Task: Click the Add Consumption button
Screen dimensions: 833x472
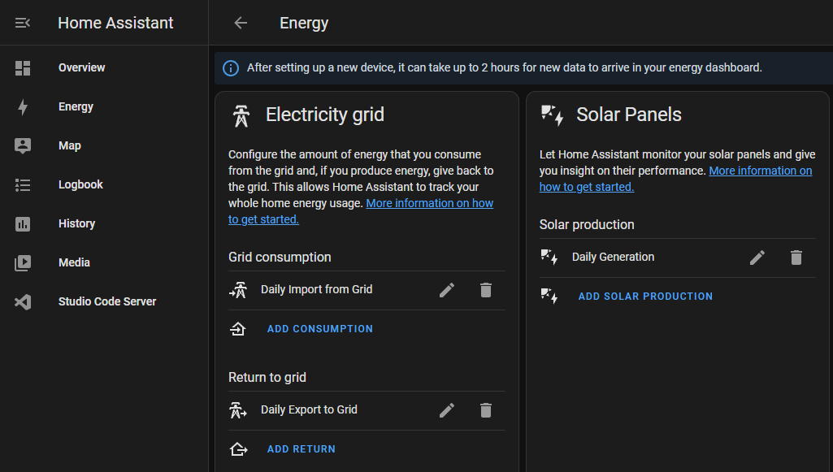Action: [319, 329]
